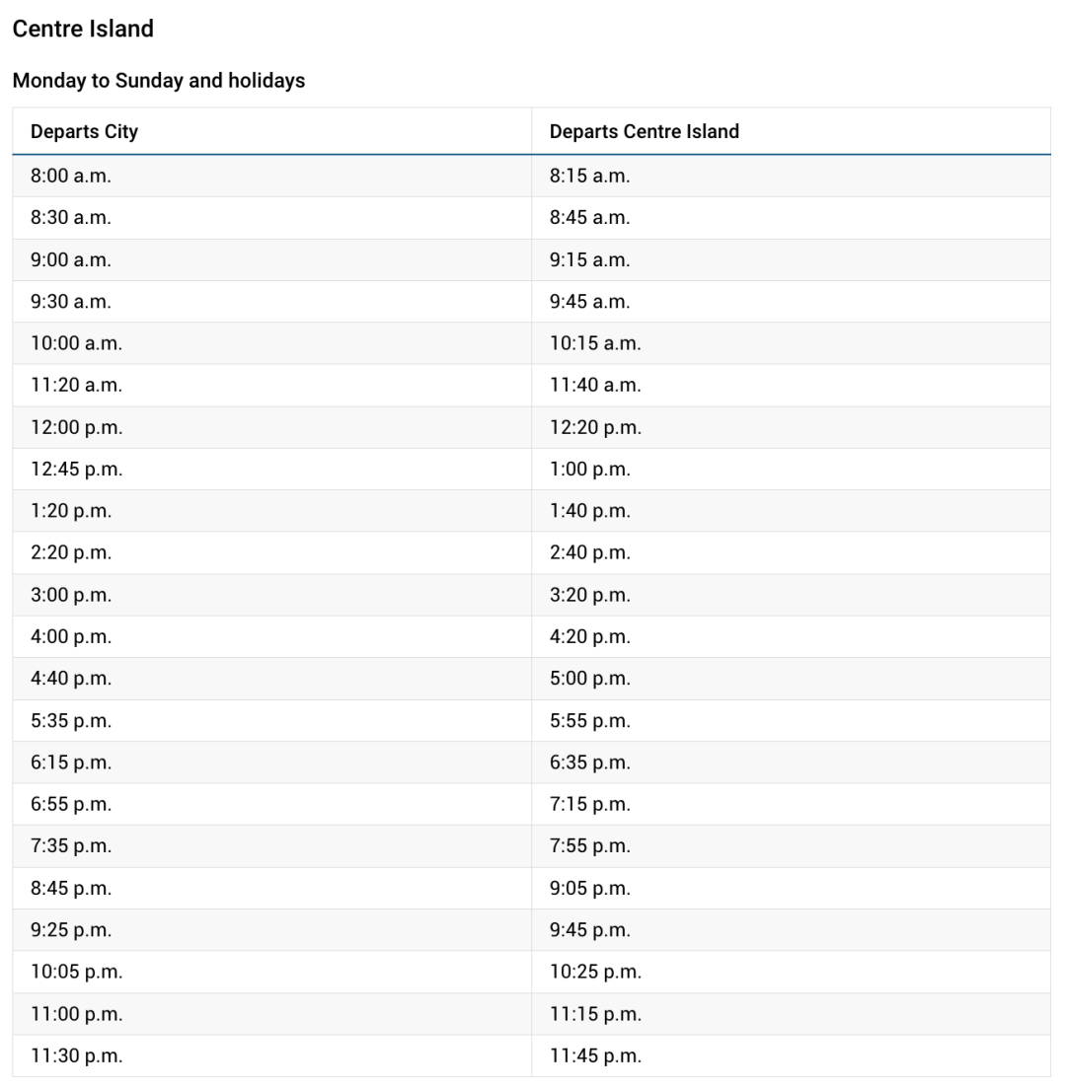Select the 10:05 p.m. city departure
The height and width of the screenshot is (1090, 1066).
[x=76, y=972]
